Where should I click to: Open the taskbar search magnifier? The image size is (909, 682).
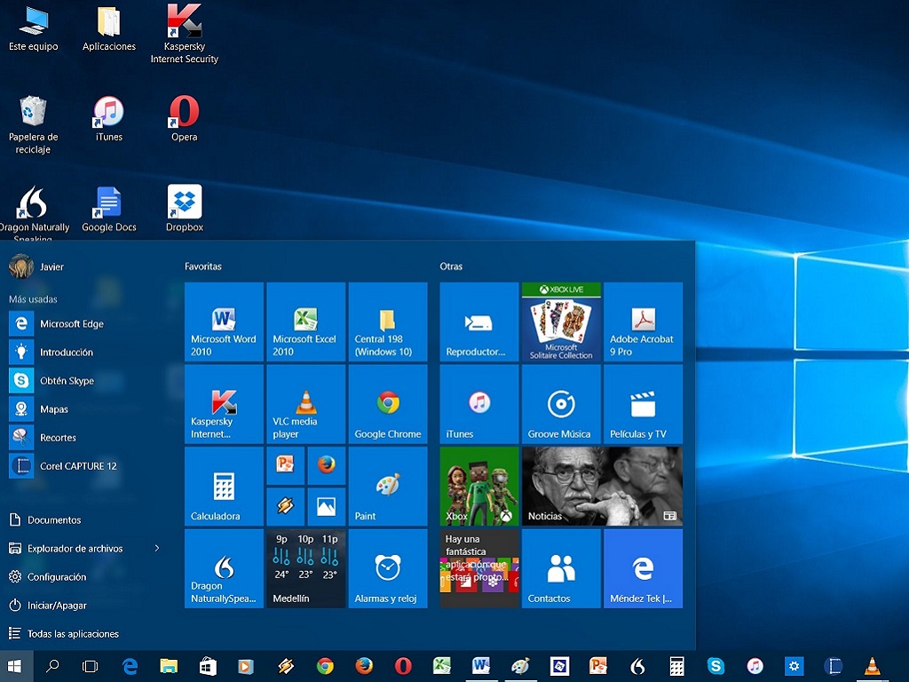coord(52,666)
